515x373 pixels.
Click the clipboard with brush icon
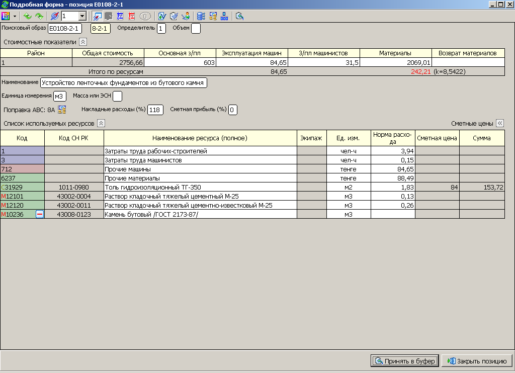[x=174, y=16]
